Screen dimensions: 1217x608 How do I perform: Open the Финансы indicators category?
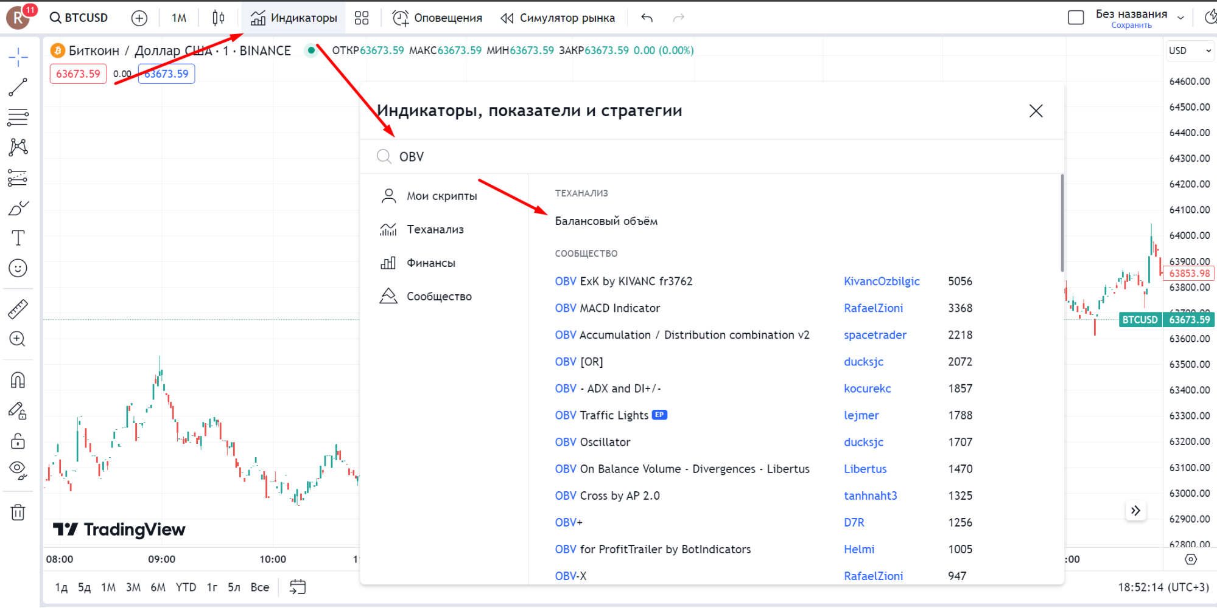[x=430, y=262]
